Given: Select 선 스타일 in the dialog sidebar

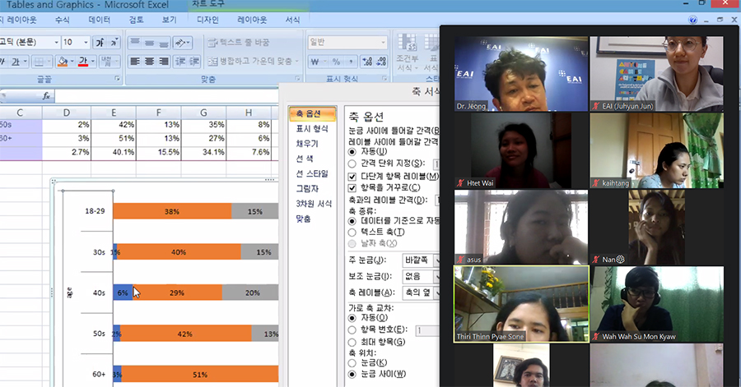Looking at the screenshot, I should tap(312, 174).
